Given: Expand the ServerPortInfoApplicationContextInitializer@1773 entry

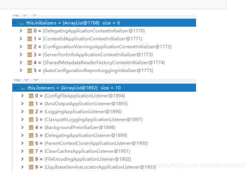Looking at the screenshot, I should click(x=21, y=54).
